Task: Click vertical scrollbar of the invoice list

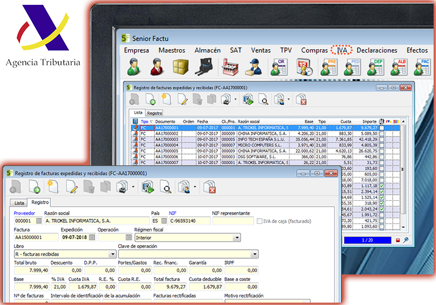Action: (403, 174)
